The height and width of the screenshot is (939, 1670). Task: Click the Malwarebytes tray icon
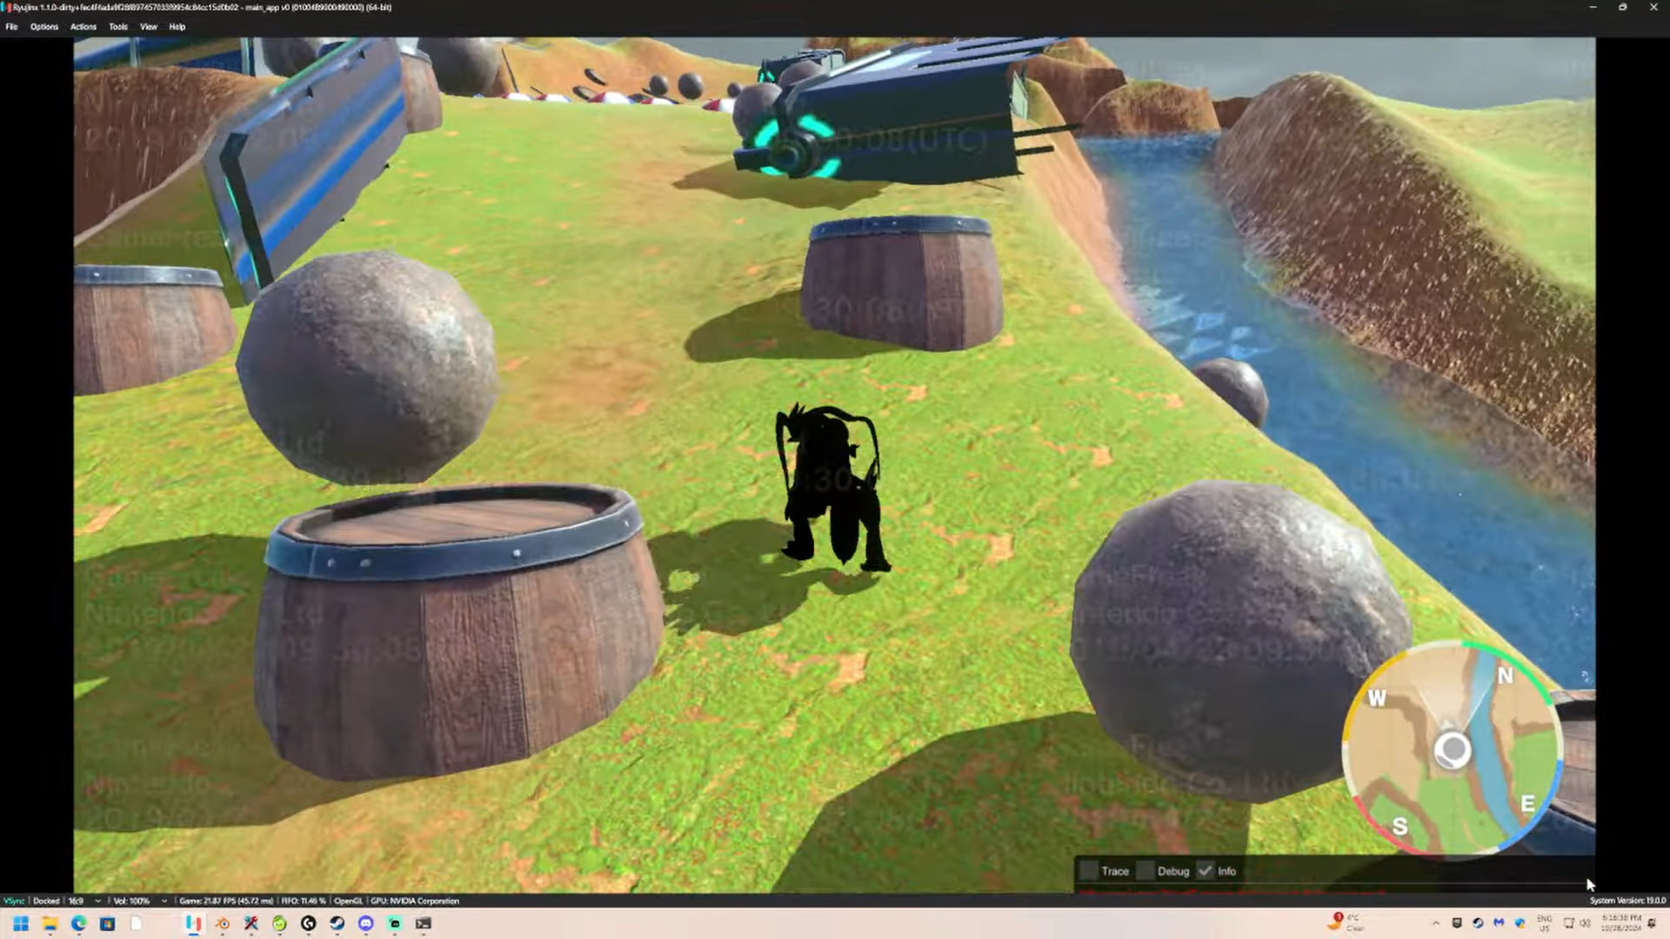[1499, 923]
